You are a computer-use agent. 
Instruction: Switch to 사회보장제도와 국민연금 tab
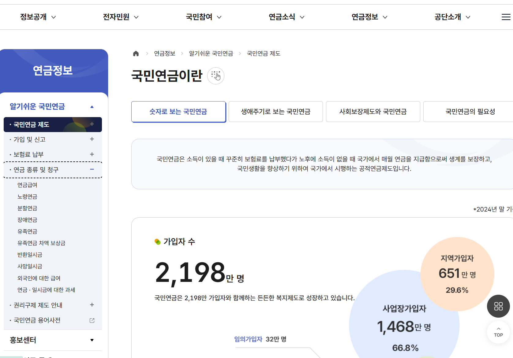click(x=373, y=112)
